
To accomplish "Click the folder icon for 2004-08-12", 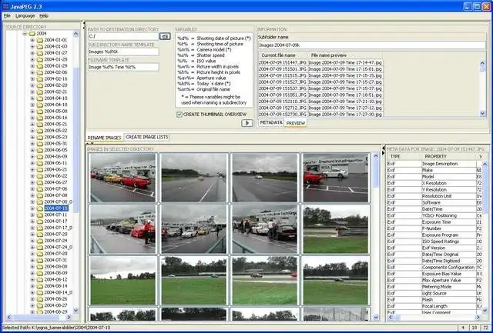I will click(x=39, y=279).
